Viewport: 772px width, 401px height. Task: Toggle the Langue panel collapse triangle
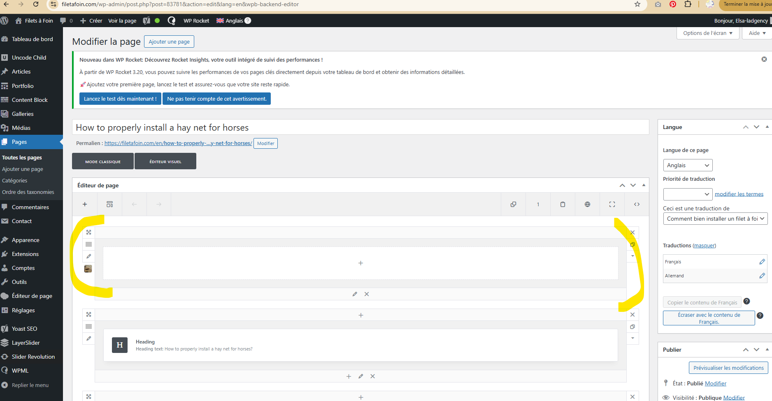click(x=767, y=127)
